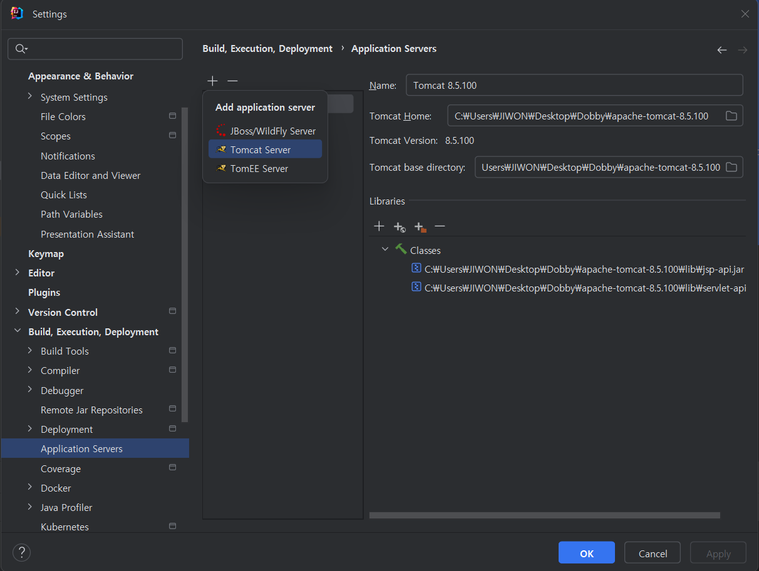Image resolution: width=759 pixels, height=571 pixels.
Task: Expand the Editor settings node
Action: pyautogui.click(x=18, y=272)
